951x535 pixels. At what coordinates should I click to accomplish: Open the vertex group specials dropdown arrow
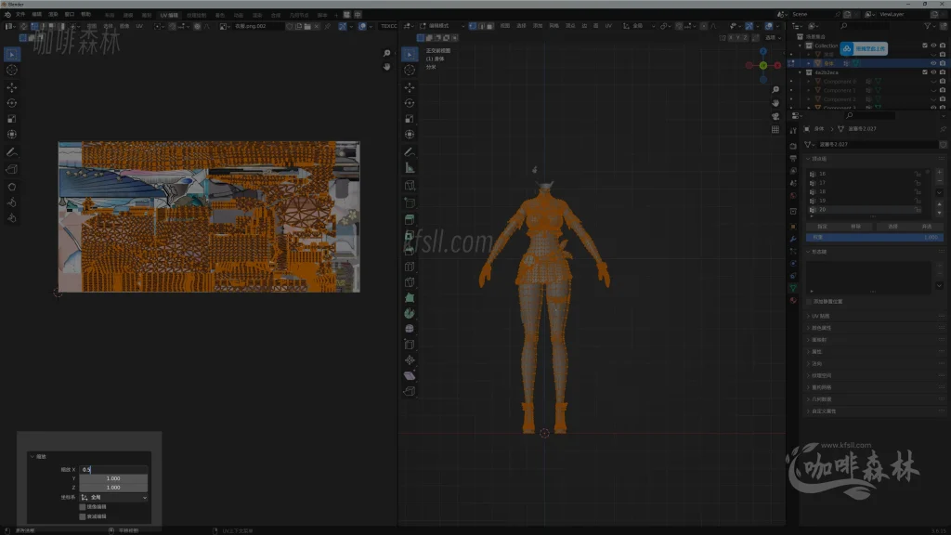pyautogui.click(x=939, y=192)
